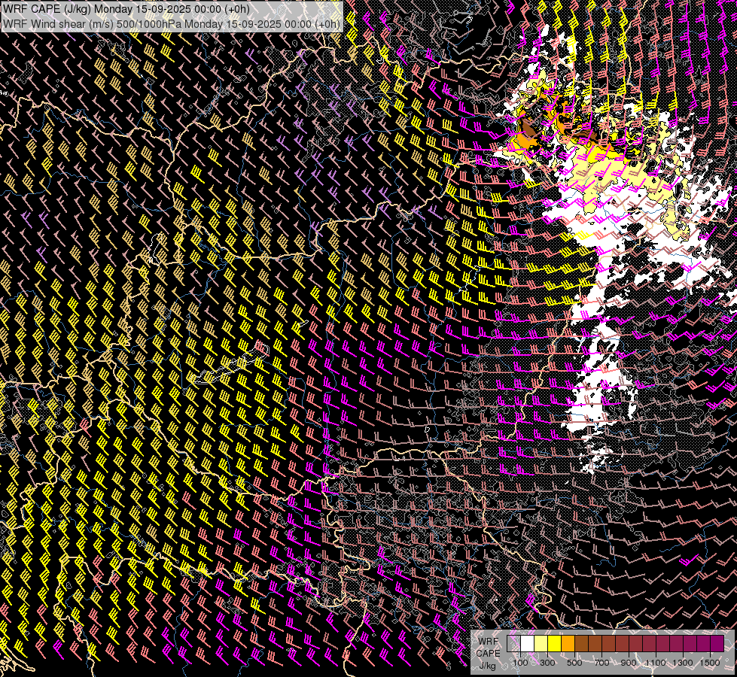Click the white swatch in the CAPE legend
The height and width of the screenshot is (677, 737).
point(527,644)
